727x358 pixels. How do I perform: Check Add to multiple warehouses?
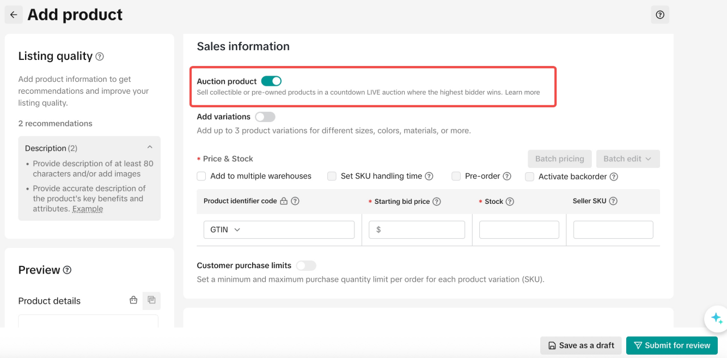click(201, 176)
